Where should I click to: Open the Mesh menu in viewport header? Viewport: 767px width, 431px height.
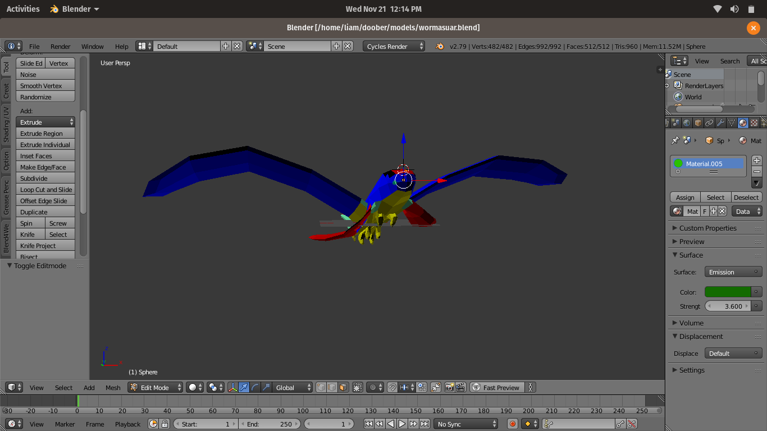[x=113, y=388]
